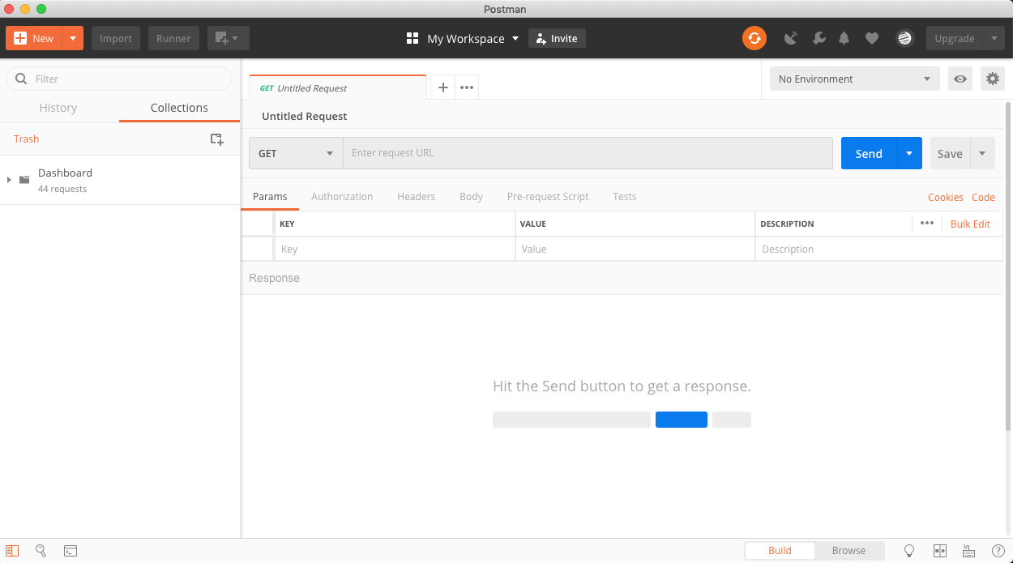
Task: Open the Save dropdown arrow
Action: coord(982,153)
